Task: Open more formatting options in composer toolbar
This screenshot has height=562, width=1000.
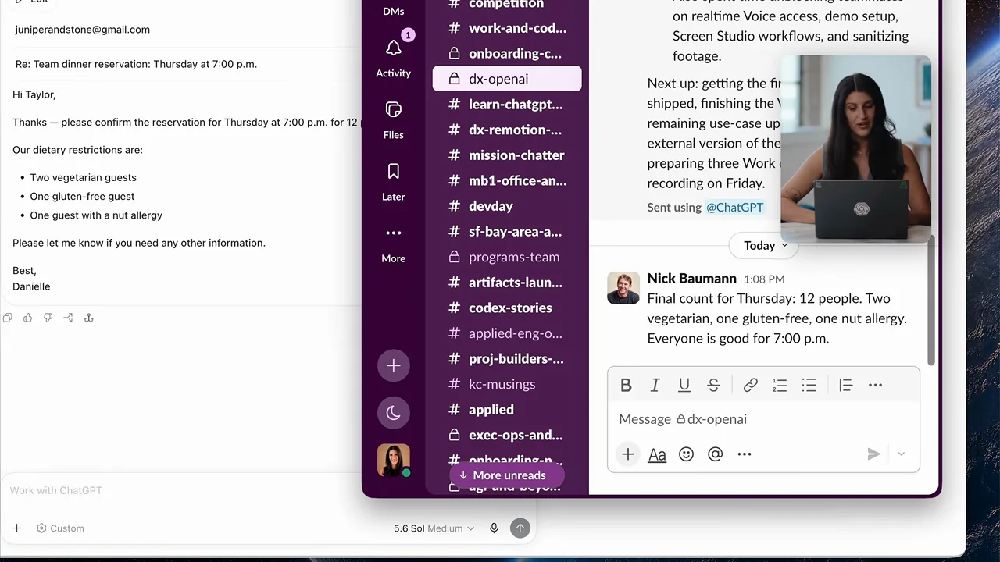Action: coord(875,385)
